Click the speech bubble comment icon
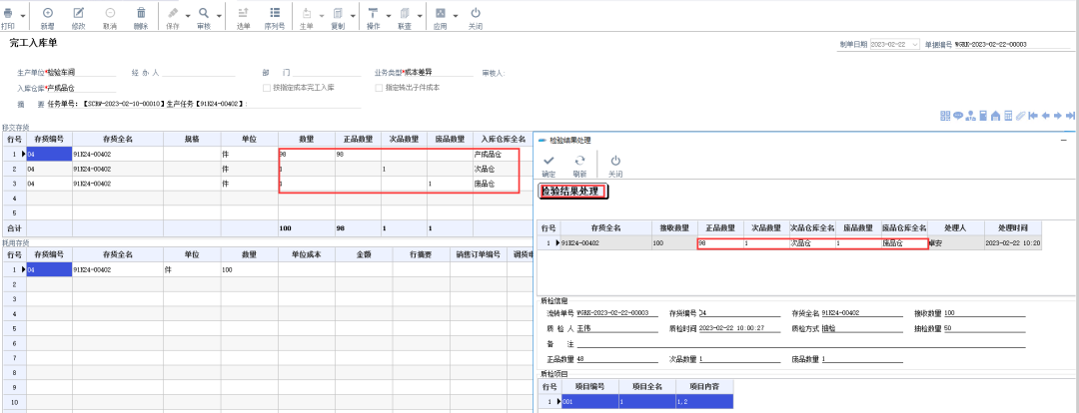The width and height of the screenshot is (1079, 413). tap(958, 116)
